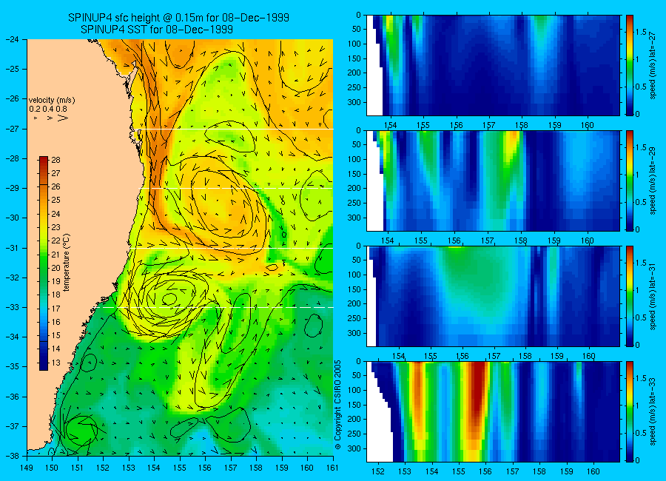
Task: Click the "© Copyright CSIRO 2005" vertical text
Action: [x=338, y=404]
